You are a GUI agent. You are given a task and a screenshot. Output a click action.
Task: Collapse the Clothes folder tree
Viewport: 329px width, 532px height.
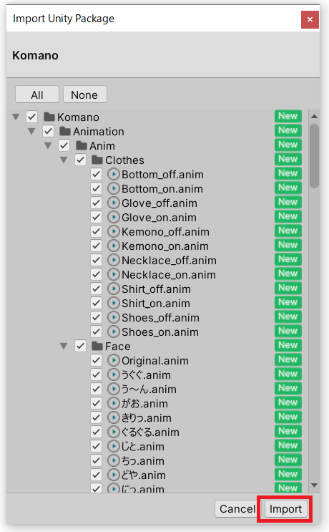(x=64, y=160)
